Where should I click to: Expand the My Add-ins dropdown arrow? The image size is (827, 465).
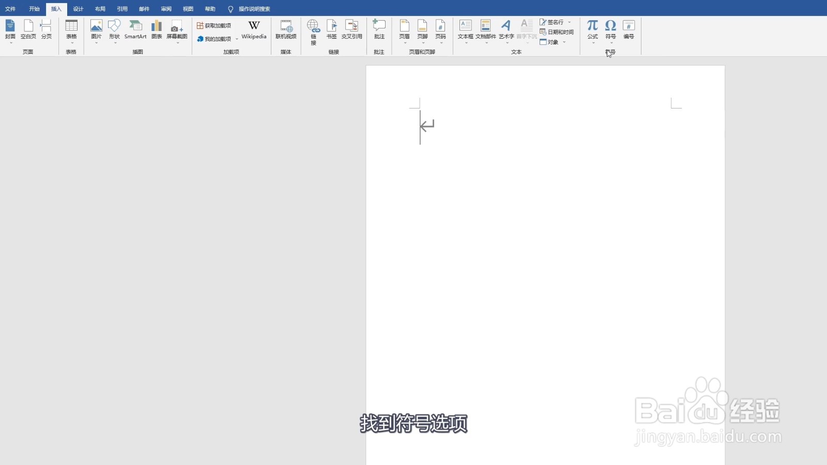237,39
